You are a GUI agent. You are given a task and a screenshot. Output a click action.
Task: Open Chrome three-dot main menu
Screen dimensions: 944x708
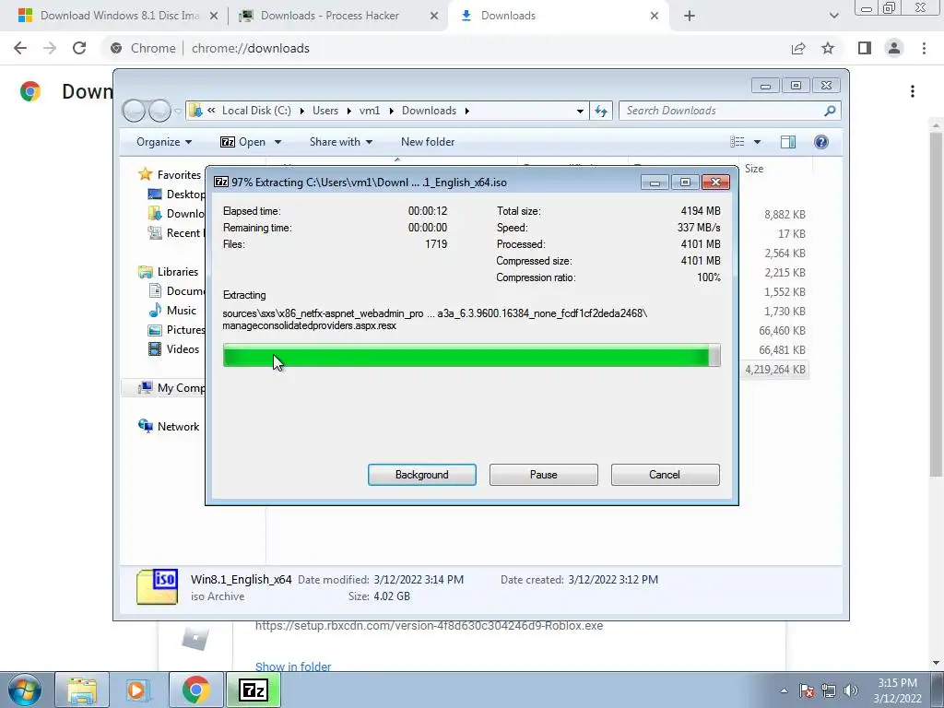point(924,48)
